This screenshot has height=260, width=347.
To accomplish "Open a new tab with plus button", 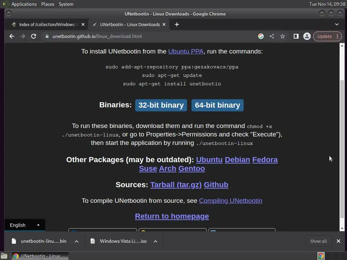I will coord(177,24).
